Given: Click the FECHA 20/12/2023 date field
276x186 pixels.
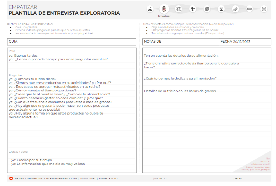Looking at the screenshot, I should [x=245, y=42].
